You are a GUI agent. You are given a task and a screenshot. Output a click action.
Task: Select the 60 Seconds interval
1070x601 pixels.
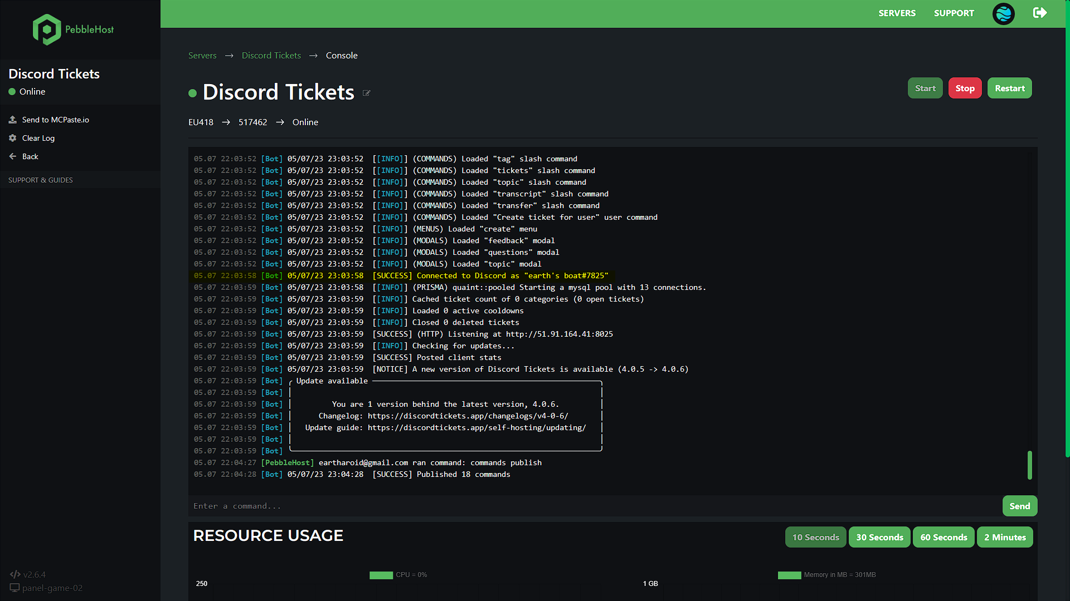click(x=943, y=537)
